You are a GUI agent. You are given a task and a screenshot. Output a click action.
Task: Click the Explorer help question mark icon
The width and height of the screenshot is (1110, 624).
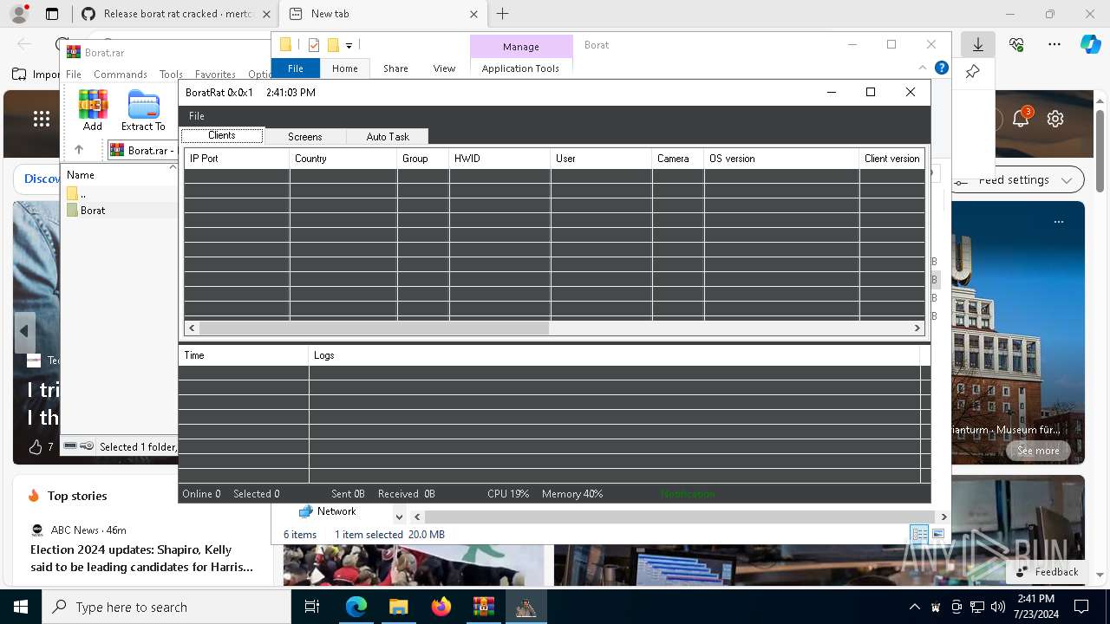[942, 68]
